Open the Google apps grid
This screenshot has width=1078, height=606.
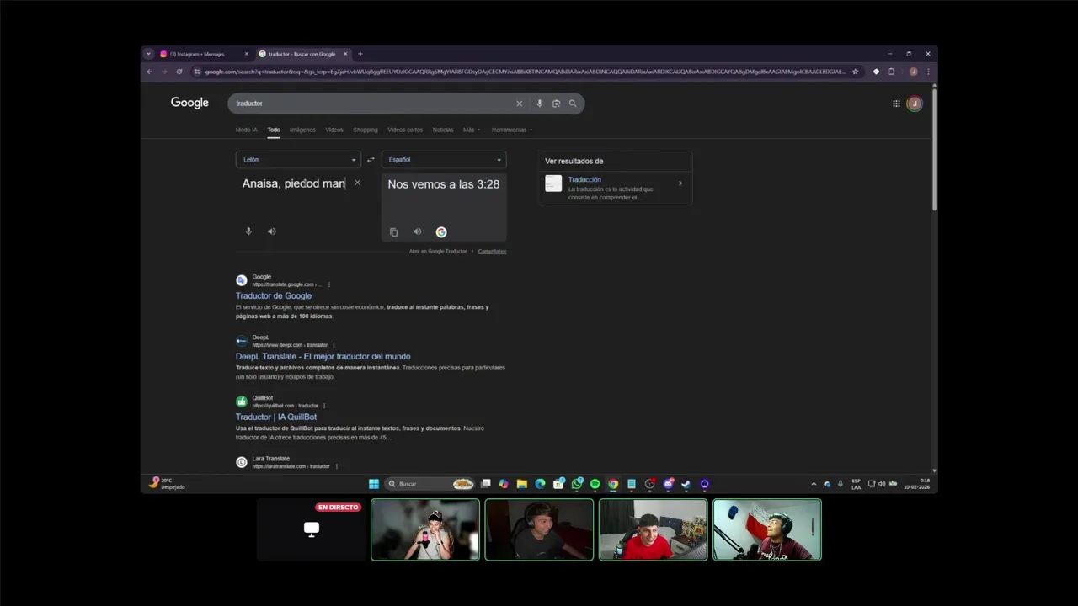[896, 104]
